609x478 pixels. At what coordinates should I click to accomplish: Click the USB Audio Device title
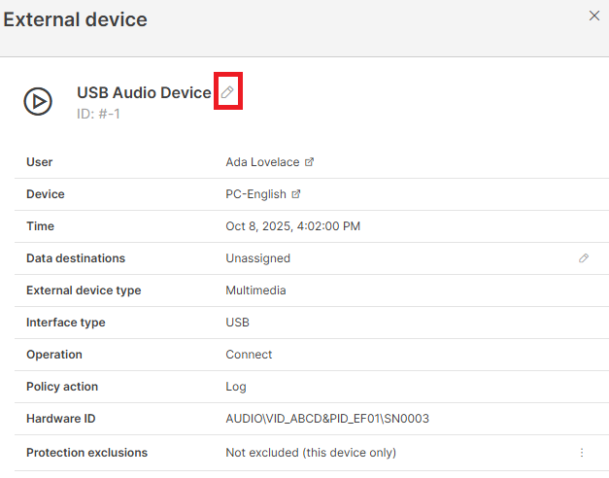(144, 93)
